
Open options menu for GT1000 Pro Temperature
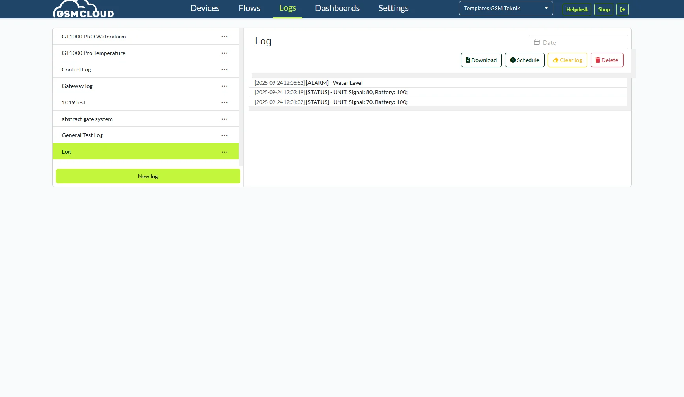(x=225, y=53)
